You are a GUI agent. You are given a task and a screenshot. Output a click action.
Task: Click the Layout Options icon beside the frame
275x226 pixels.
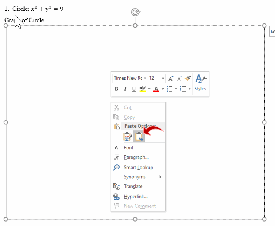tap(272, 33)
